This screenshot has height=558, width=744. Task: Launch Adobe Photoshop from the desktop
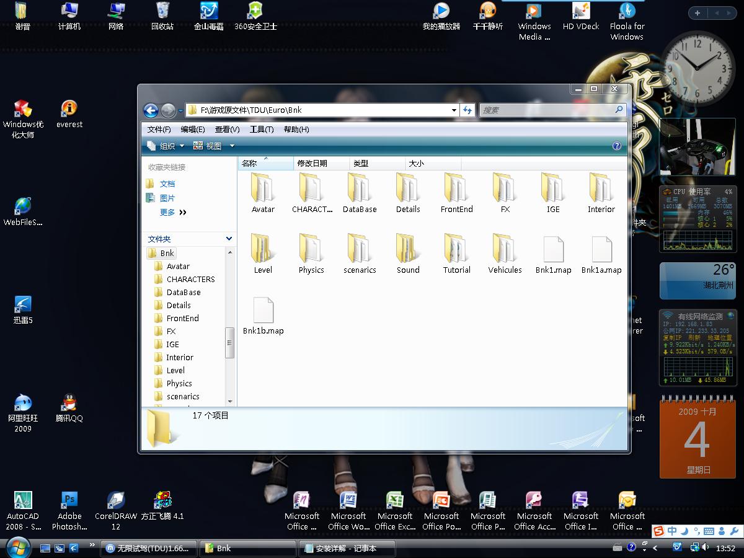click(x=69, y=500)
